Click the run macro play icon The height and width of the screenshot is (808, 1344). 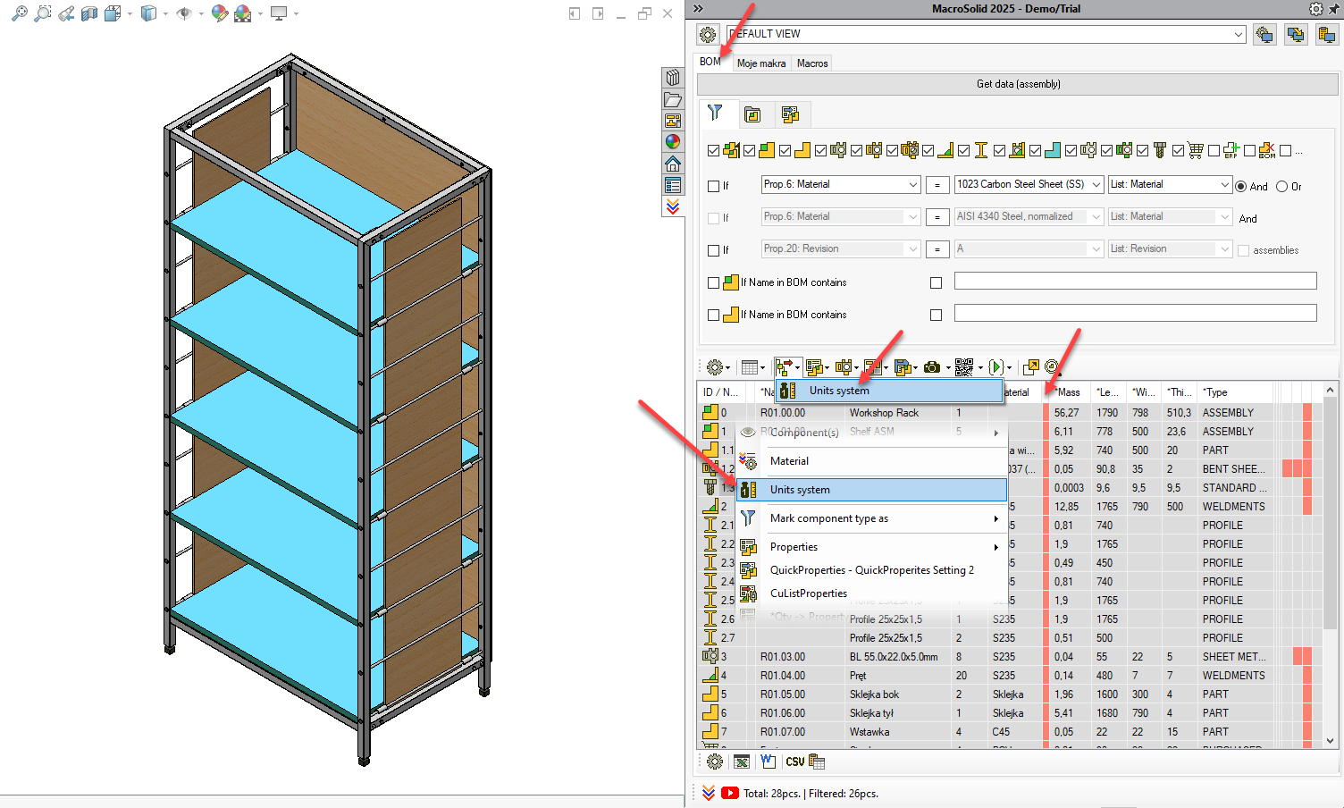coord(995,367)
